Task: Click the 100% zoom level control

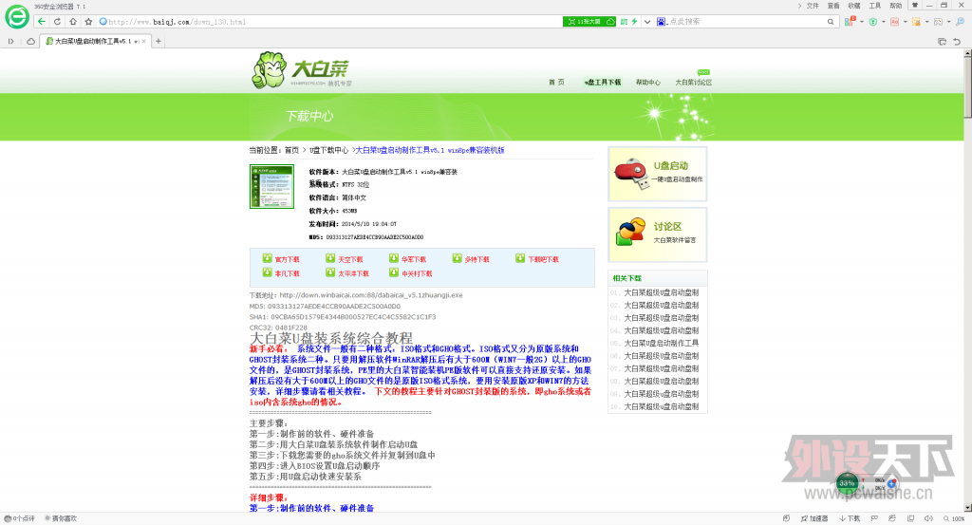Action: tap(954, 518)
